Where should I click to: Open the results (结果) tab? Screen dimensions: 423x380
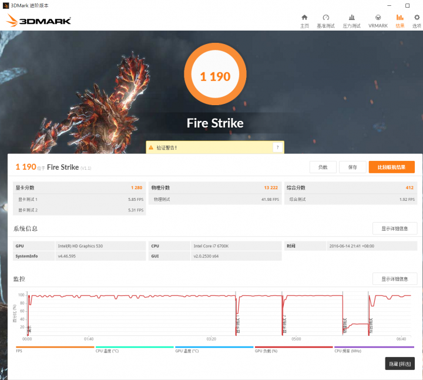400,21
